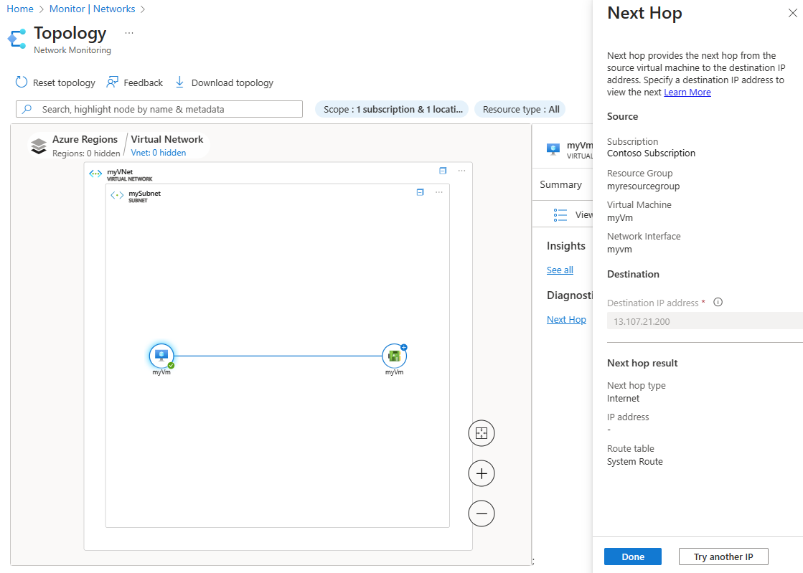Click the Reset topology icon
This screenshot has width=803, height=573.
22,82
